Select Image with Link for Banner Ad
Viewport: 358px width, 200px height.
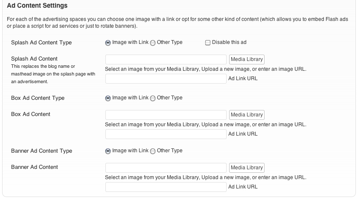108,151
